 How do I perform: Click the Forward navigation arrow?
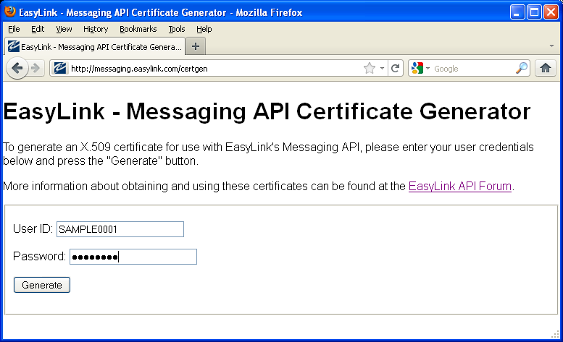click(36, 68)
